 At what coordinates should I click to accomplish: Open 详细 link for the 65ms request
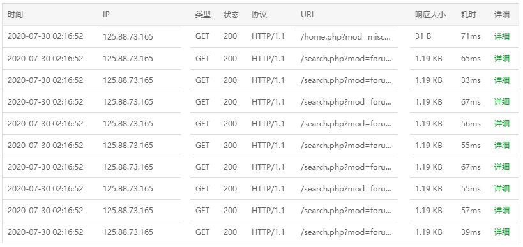pyautogui.click(x=502, y=58)
